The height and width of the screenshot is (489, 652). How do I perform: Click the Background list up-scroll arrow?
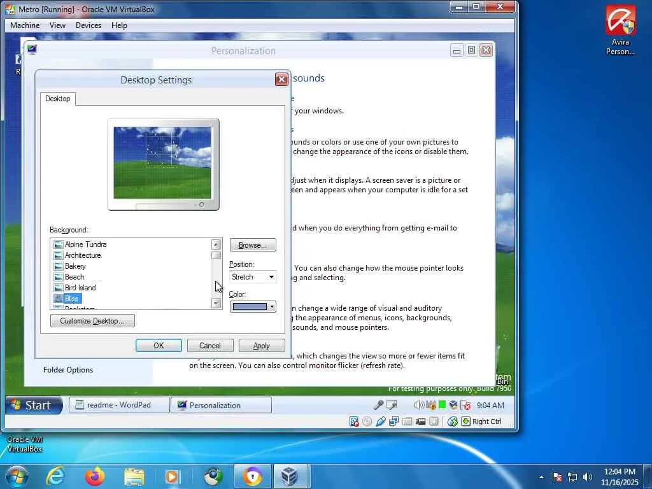216,244
